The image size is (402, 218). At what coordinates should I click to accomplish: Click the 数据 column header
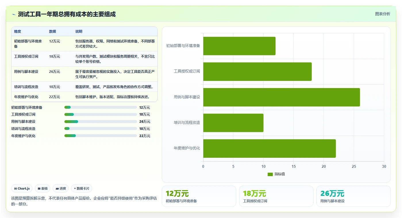[x=53, y=32]
